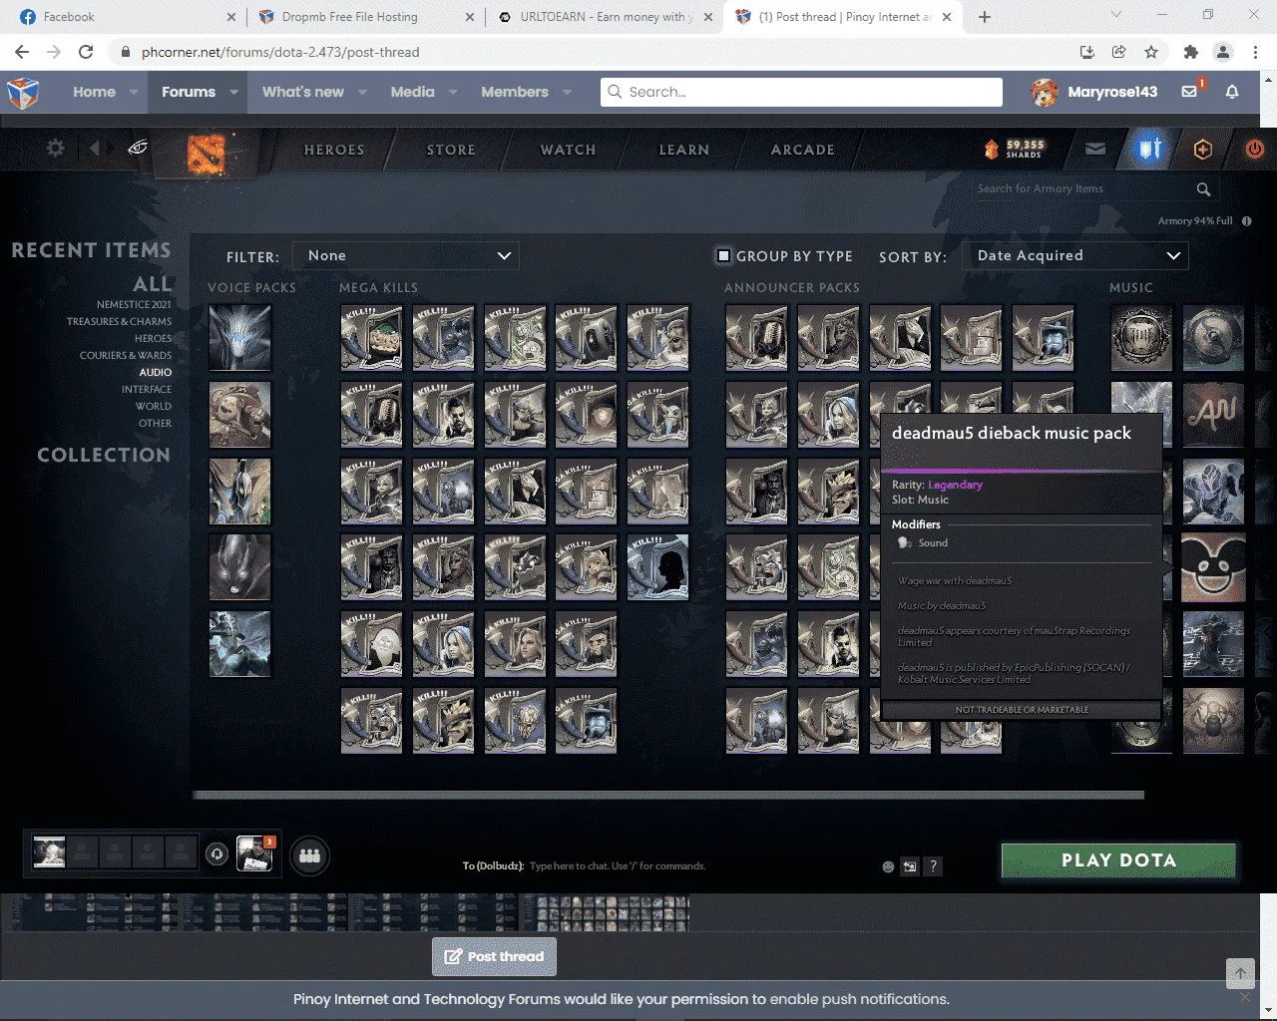Open Chrome extensions puzzle icon
Viewport: 1277px width, 1021px height.
pyautogui.click(x=1190, y=52)
